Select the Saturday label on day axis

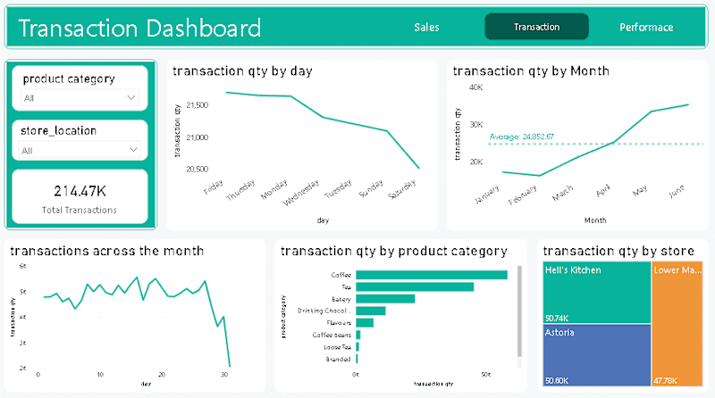(x=402, y=189)
